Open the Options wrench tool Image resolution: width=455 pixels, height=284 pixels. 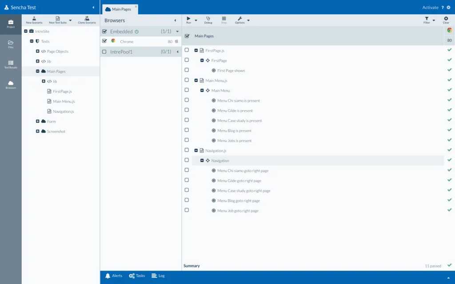click(239, 20)
